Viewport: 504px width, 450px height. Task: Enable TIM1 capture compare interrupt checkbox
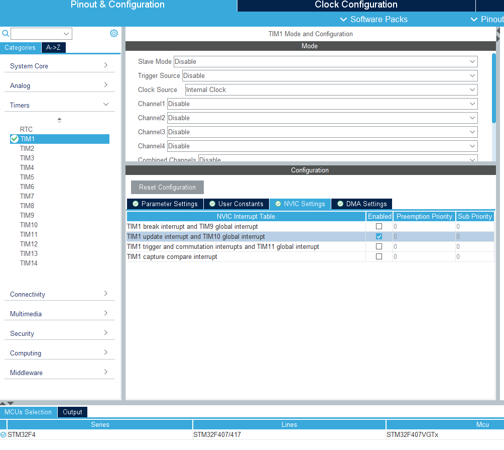click(x=379, y=256)
